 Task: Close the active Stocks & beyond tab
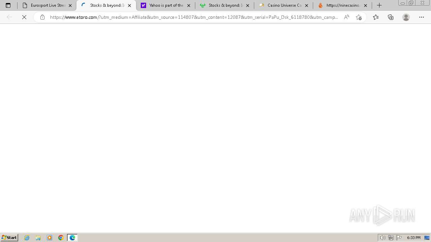click(x=129, y=5)
